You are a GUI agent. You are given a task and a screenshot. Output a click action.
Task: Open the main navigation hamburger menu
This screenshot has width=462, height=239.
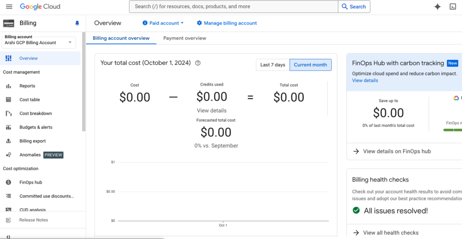tap(9, 6)
